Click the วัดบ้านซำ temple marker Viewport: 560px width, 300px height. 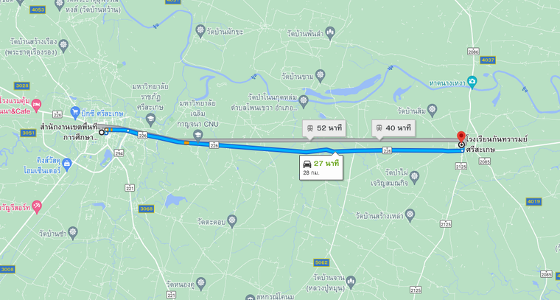pyautogui.click(x=72, y=233)
